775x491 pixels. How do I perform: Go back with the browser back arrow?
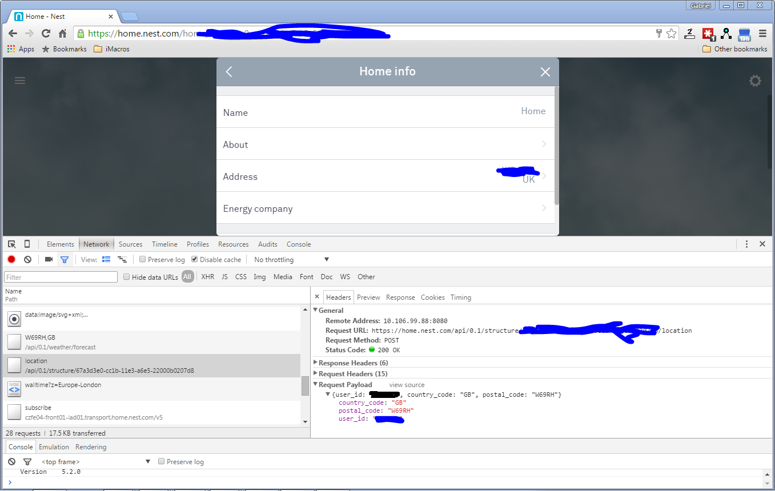[x=13, y=34]
